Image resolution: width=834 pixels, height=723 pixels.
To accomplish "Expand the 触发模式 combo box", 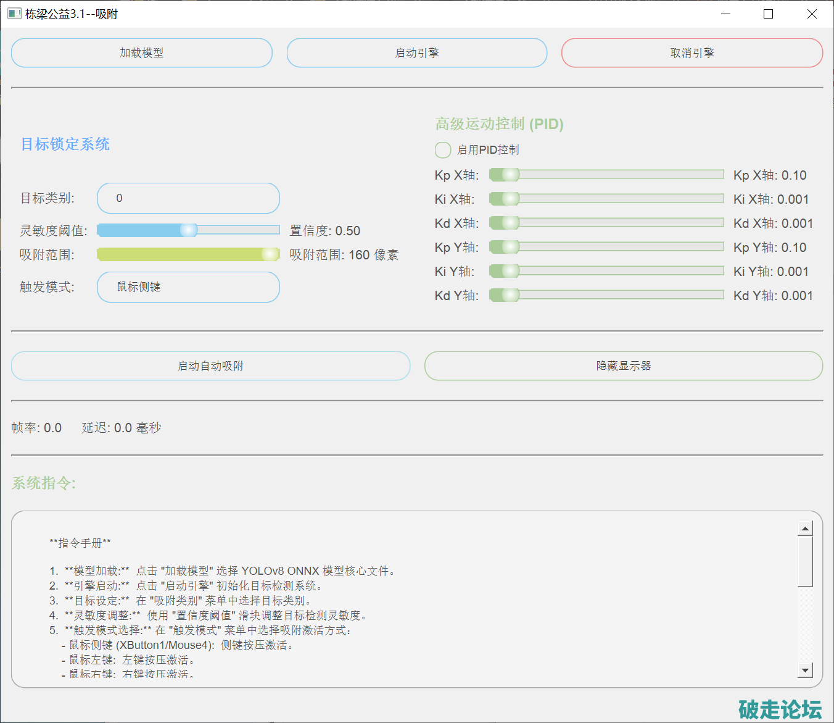I will pyautogui.click(x=188, y=287).
